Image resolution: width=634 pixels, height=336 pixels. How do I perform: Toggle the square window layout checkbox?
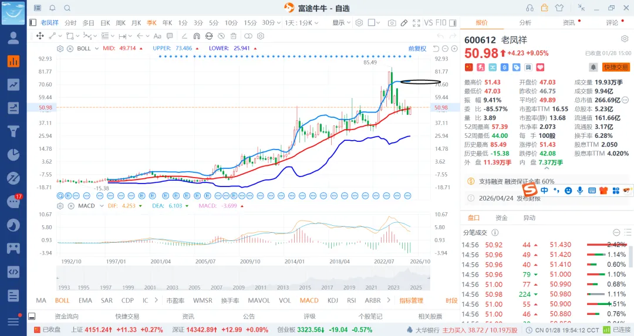tap(371, 23)
